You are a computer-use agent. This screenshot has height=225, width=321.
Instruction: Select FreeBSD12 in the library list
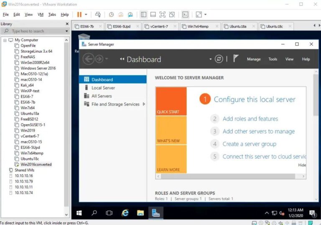click(x=29, y=119)
